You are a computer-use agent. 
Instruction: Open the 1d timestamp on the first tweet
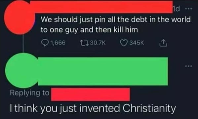pyautogui.click(x=176, y=9)
